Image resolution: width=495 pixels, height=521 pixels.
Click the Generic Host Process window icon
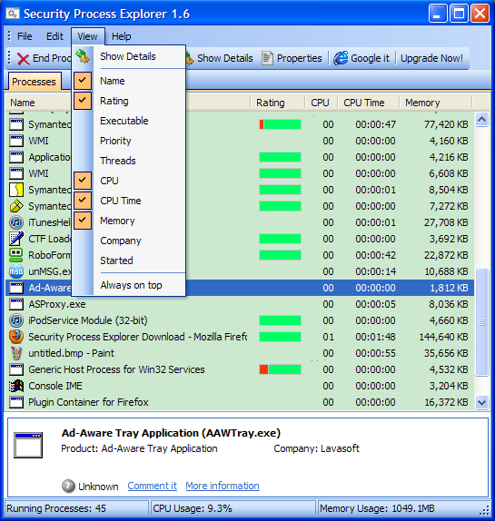(16, 369)
